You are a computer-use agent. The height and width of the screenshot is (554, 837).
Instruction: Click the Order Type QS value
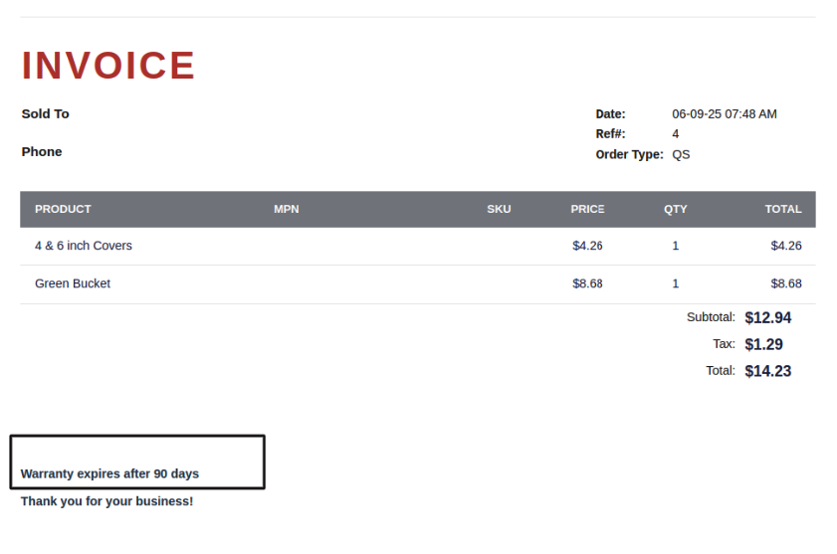click(x=681, y=154)
